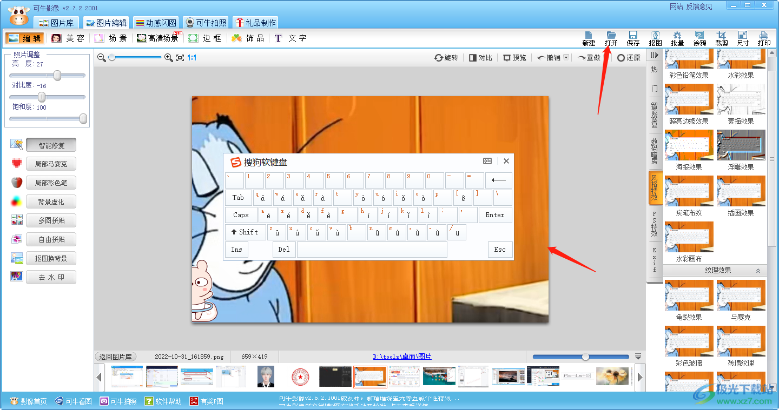779x410 pixels.
Task: Open the 数码暗房 vertical tab
Action: (x=655, y=152)
